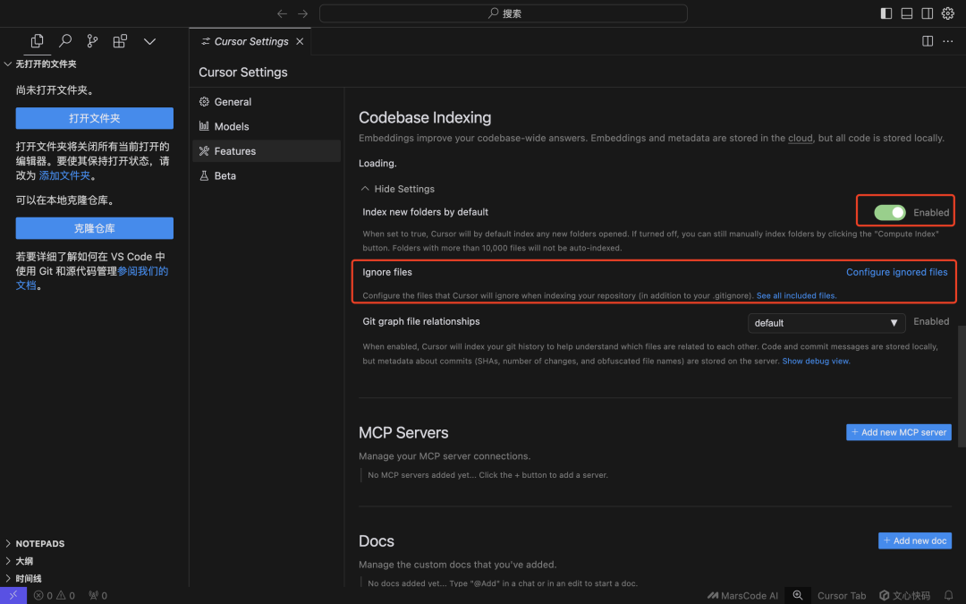This screenshot has height=604, width=966.
Task: Expand the NOTEPADS section
Action: coord(40,544)
